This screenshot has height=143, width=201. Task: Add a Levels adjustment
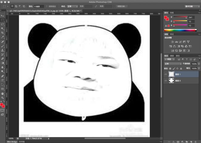click(x=176, y=42)
